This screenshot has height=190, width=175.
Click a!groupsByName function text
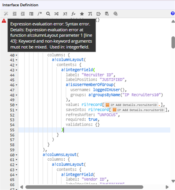104,95
